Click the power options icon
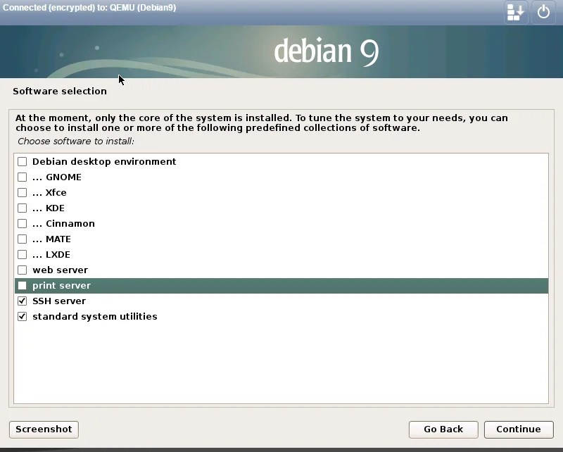 [543, 12]
